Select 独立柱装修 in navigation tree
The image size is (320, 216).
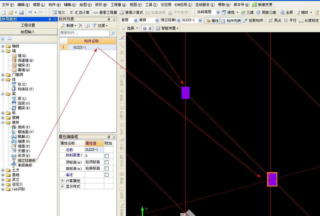click(x=27, y=161)
